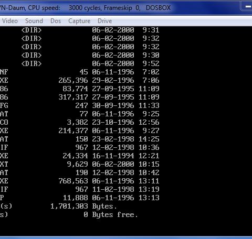Screen dimensions: 252x239
Task: Click the date 23-02-1998
Action: (113, 139)
